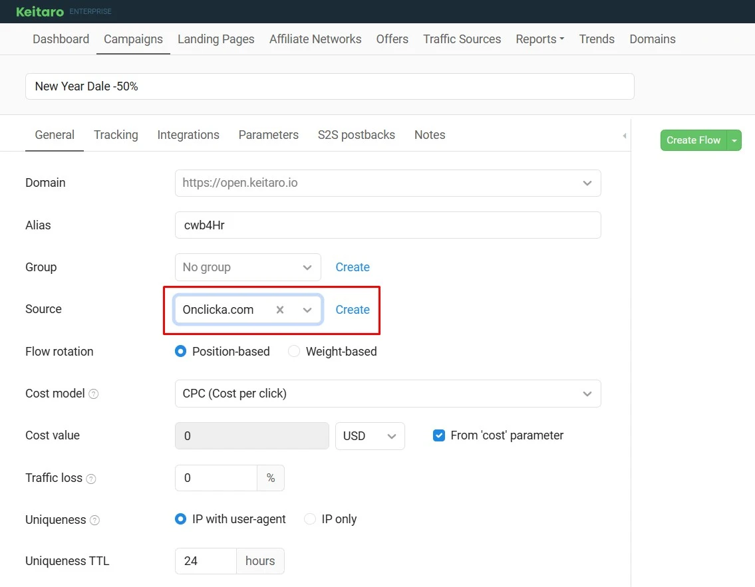Choose Position-based flow rotation
This screenshot has width=755, height=587.
[x=181, y=352]
